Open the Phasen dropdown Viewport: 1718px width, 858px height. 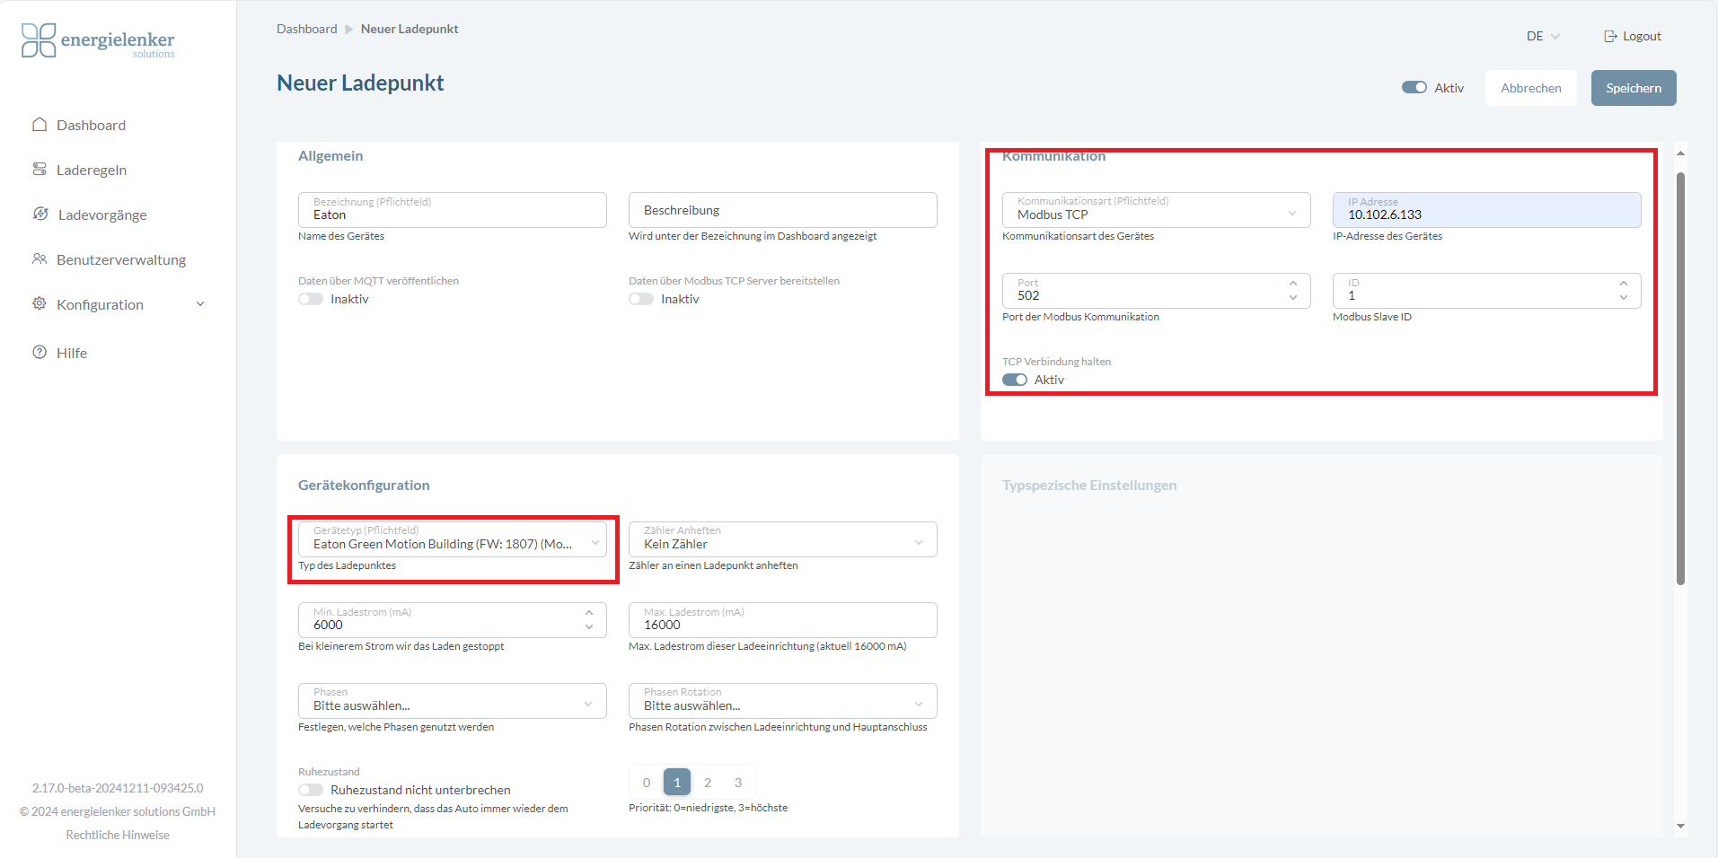[453, 701]
